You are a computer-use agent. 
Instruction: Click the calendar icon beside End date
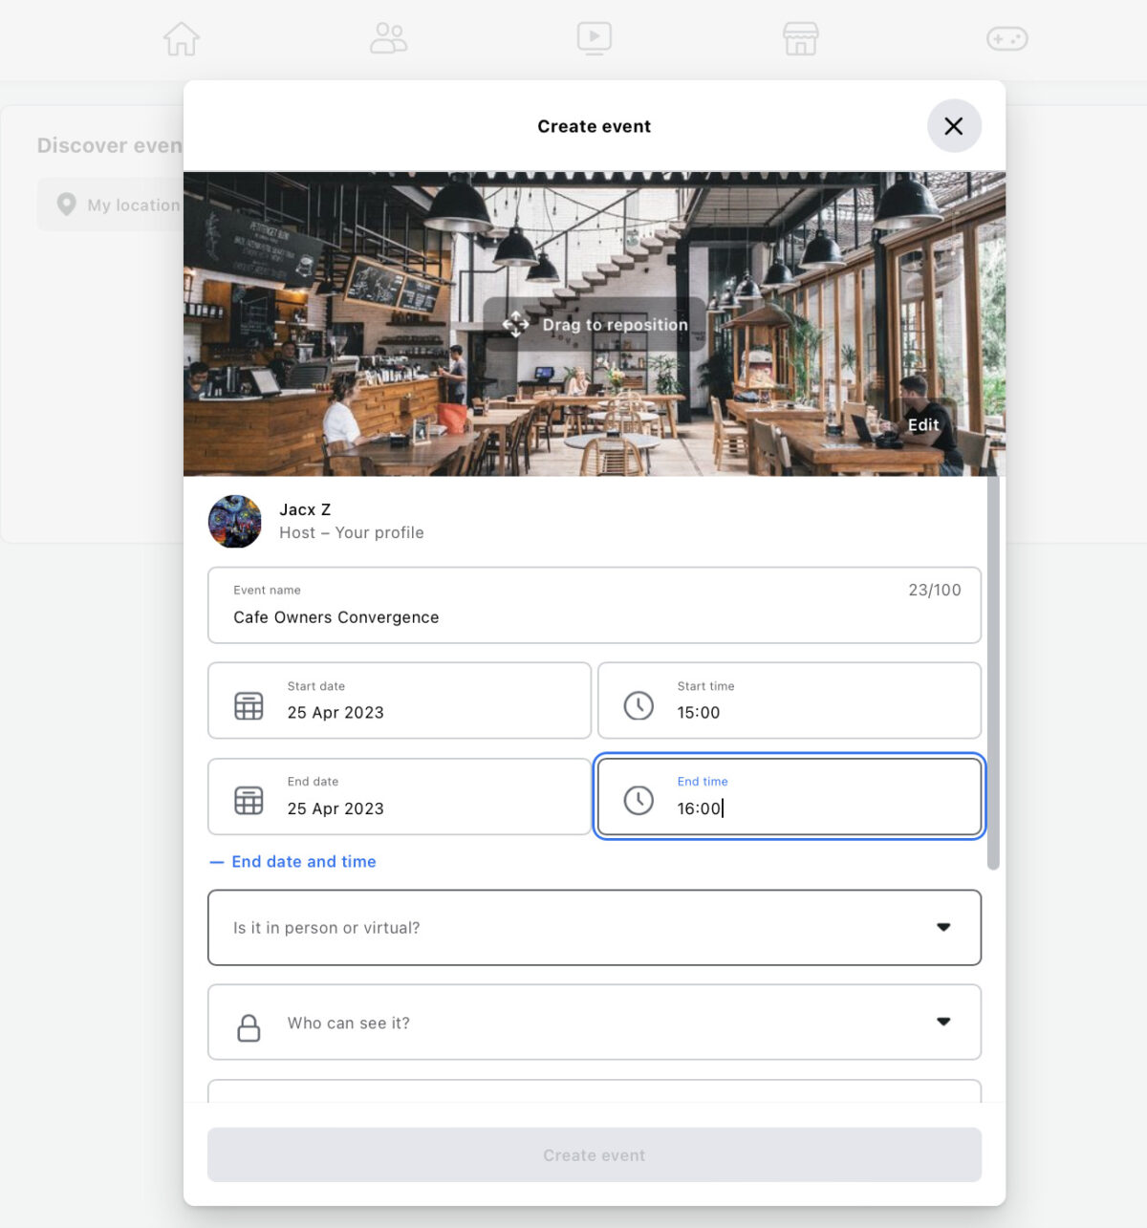249,801
